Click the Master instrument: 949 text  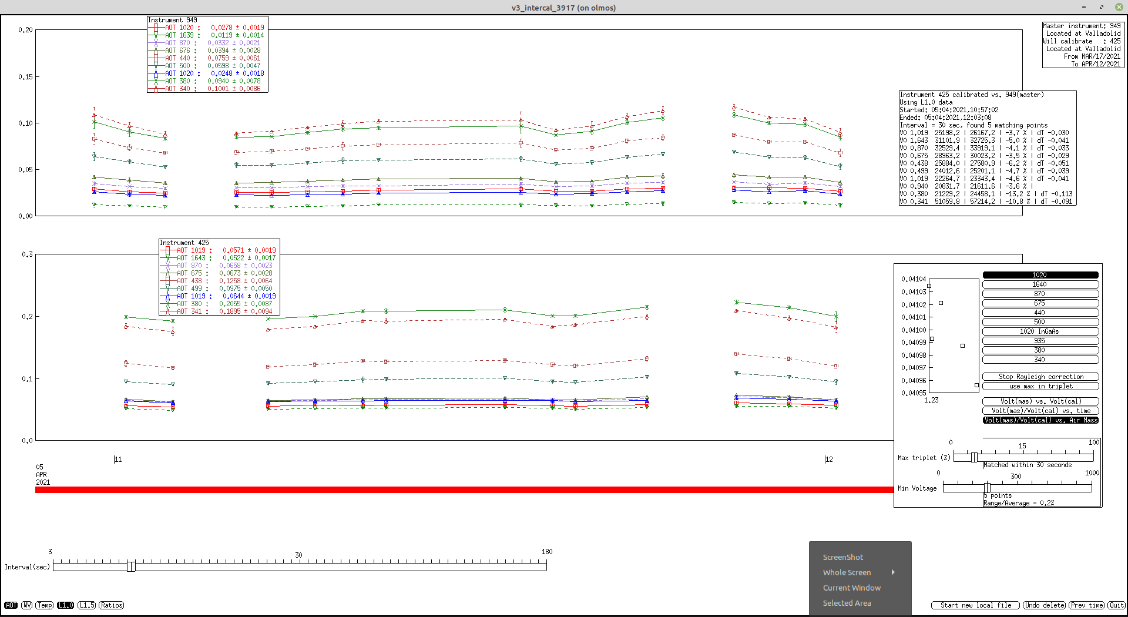pyautogui.click(x=1082, y=26)
